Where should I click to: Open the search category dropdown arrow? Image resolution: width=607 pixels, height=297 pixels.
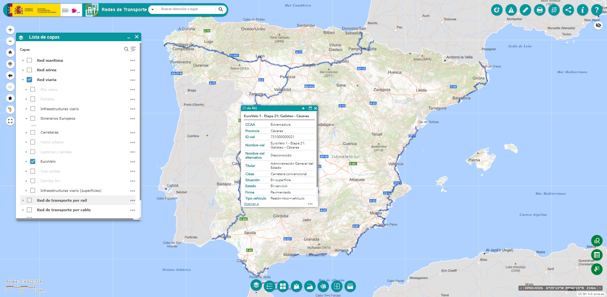(x=152, y=9)
